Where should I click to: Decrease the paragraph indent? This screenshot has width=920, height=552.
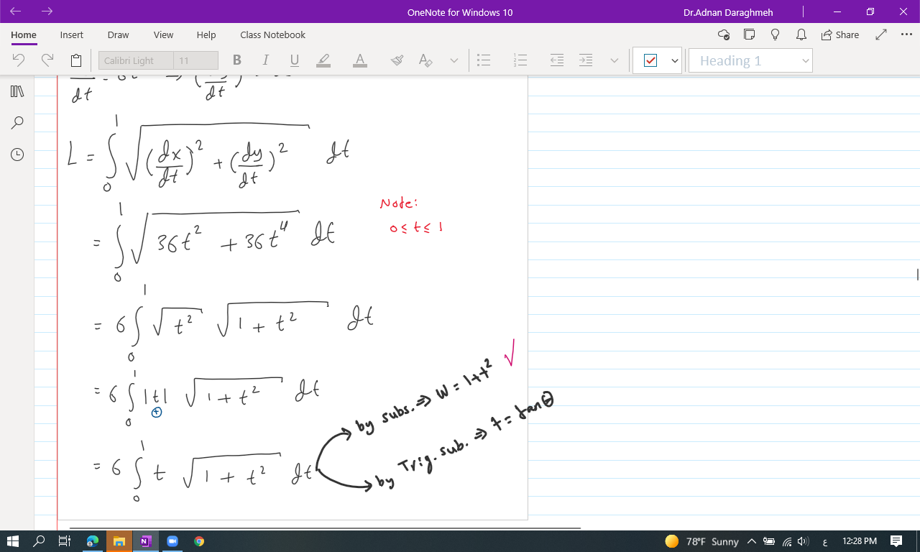tap(557, 60)
